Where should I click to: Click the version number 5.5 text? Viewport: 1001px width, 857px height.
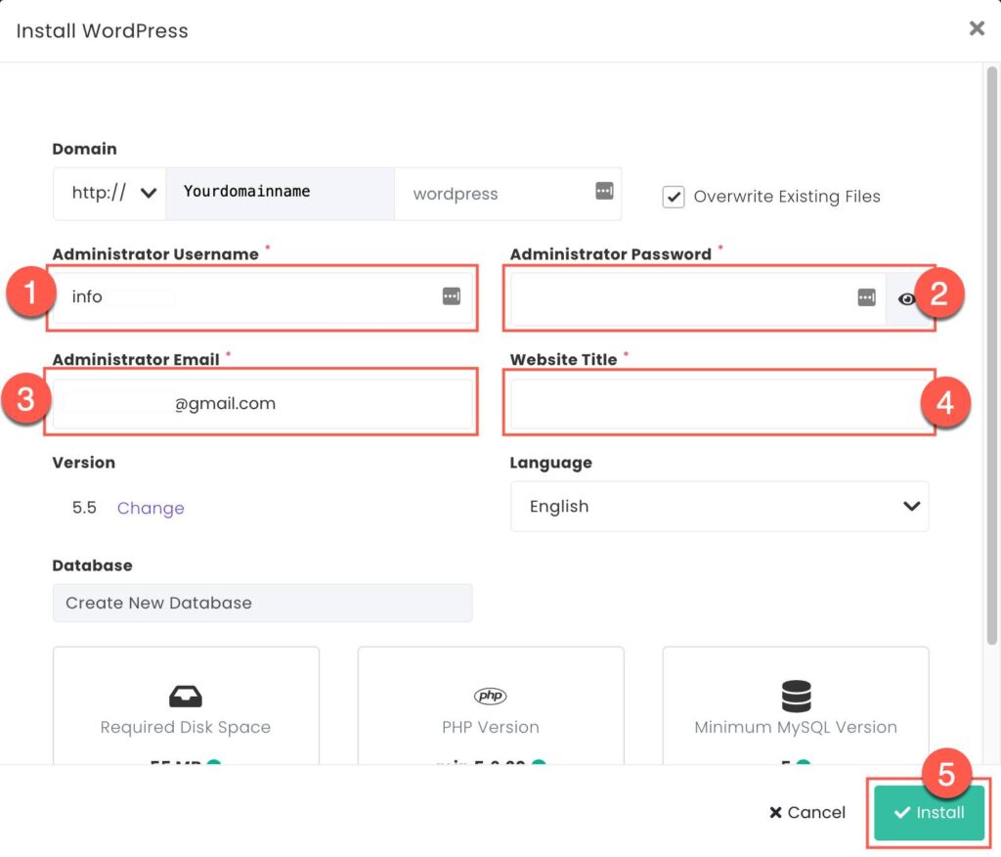pos(84,508)
